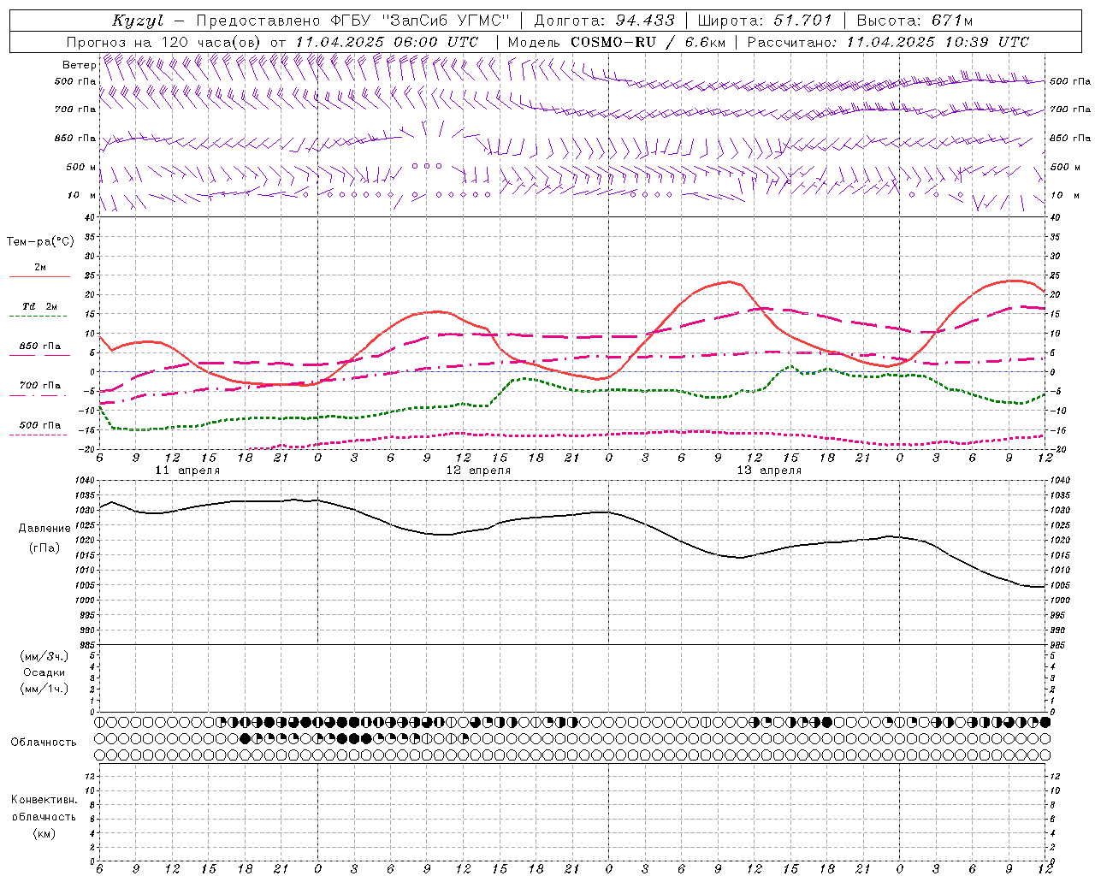Click the 13 апреля date label
The width and height of the screenshot is (1095, 876).
pyautogui.click(x=769, y=471)
